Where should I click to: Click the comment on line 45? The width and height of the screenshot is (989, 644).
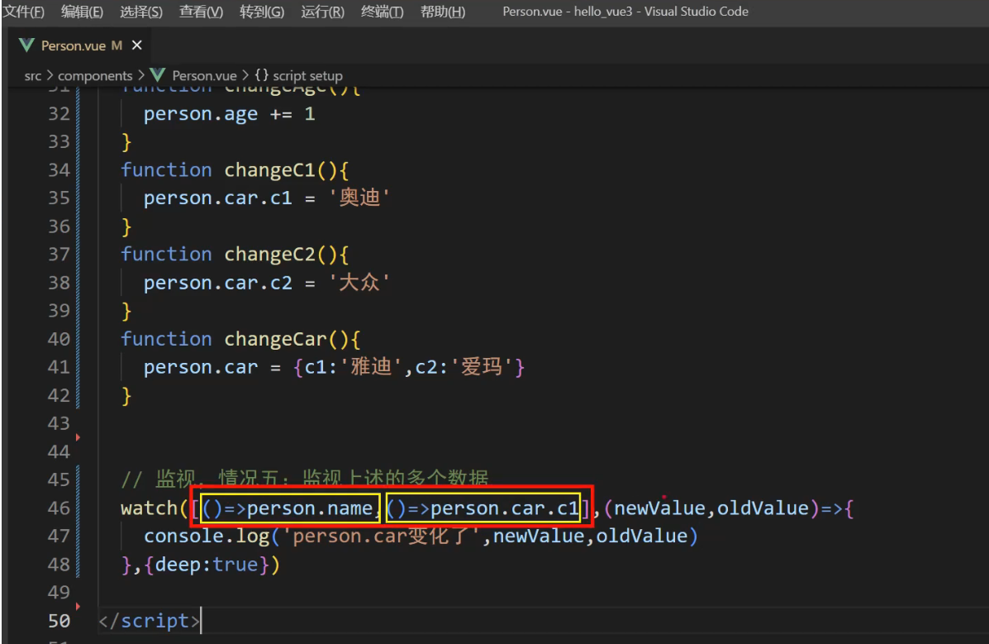[x=305, y=479]
